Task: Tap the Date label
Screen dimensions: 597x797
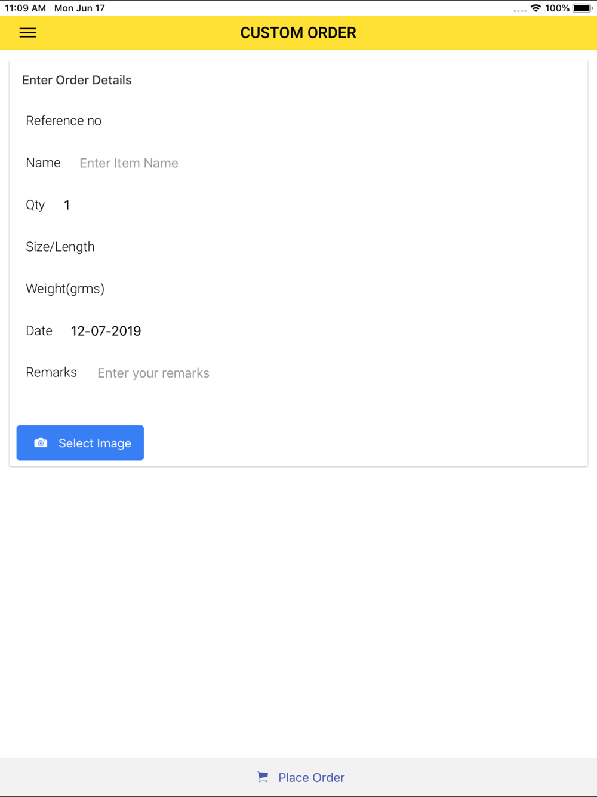Action: point(39,330)
